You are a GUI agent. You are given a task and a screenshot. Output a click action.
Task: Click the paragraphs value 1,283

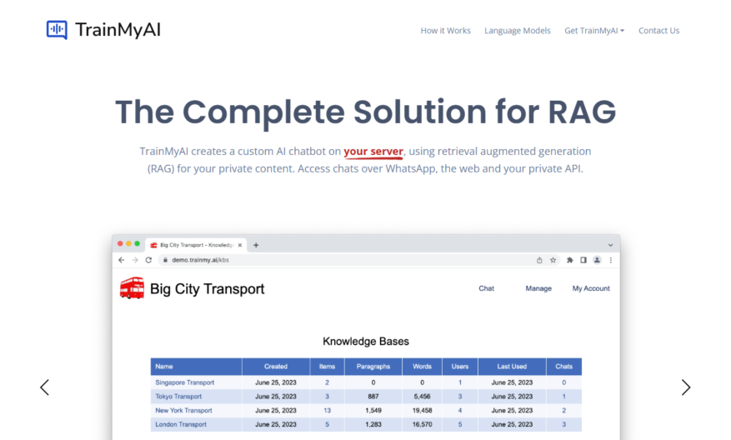click(x=373, y=425)
